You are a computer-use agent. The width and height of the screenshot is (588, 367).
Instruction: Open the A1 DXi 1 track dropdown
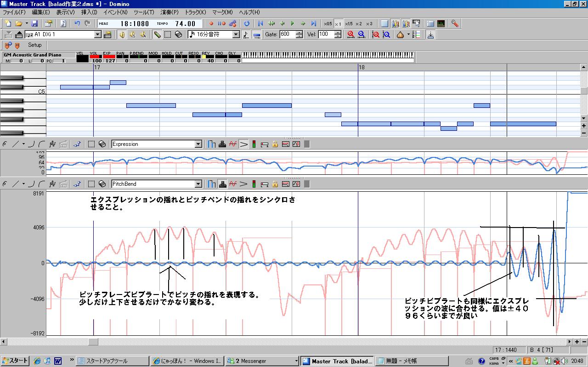97,34
